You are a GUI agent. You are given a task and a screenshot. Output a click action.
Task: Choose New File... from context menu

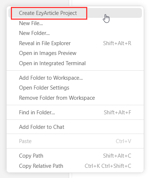coord(75,23)
